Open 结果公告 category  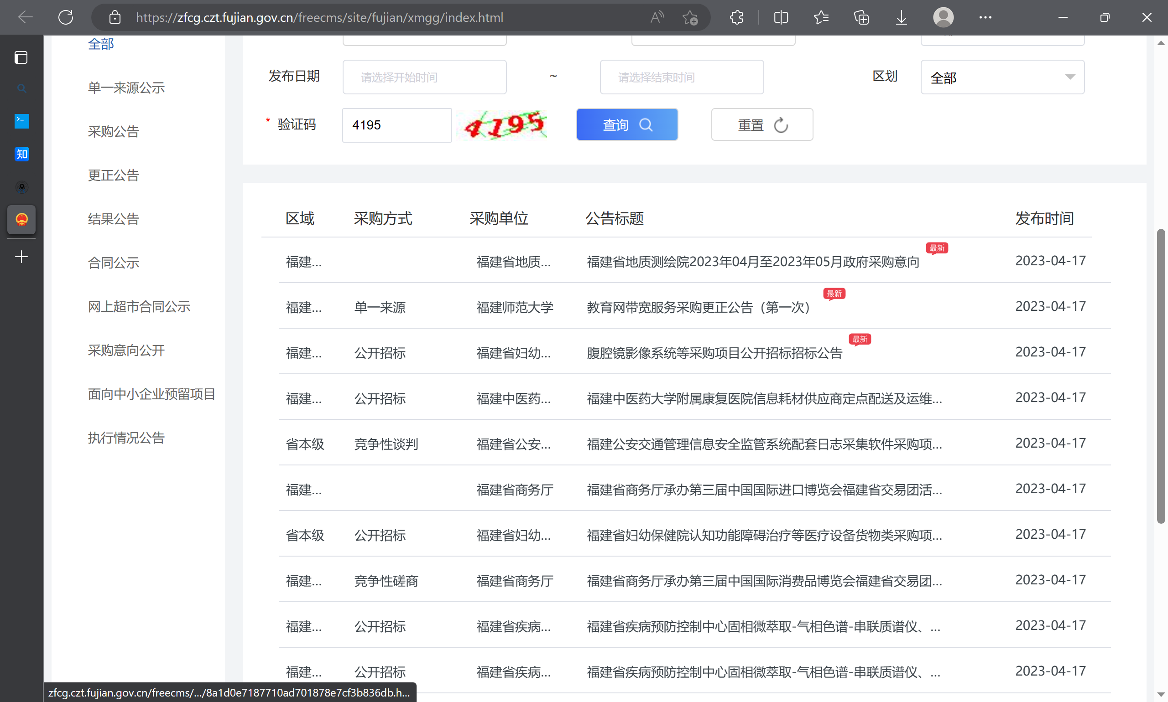(x=113, y=218)
